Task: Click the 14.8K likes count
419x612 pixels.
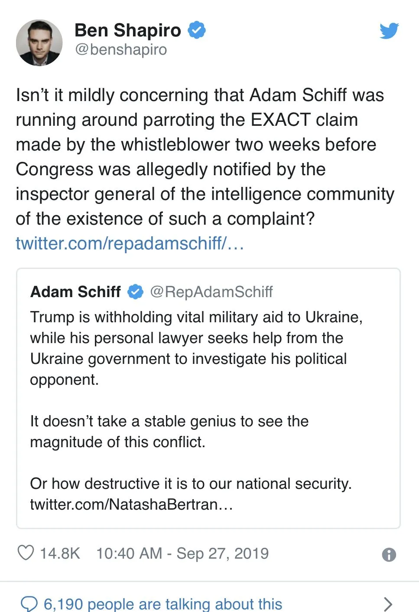Action: tap(60, 553)
